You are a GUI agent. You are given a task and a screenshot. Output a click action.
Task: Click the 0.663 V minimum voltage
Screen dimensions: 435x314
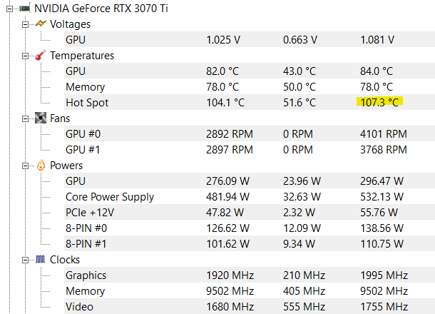click(300, 40)
